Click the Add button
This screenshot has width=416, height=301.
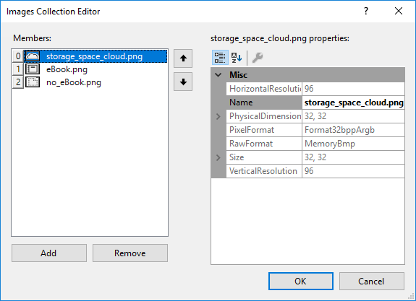pos(49,253)
